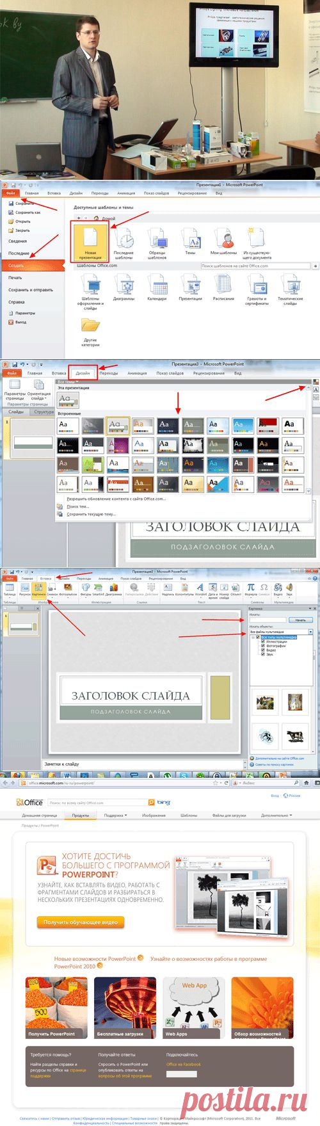This screenshot has height=1126, width=320.
Task: Insert SmartArt from the ribbon
Action: [x=99, y=589]
